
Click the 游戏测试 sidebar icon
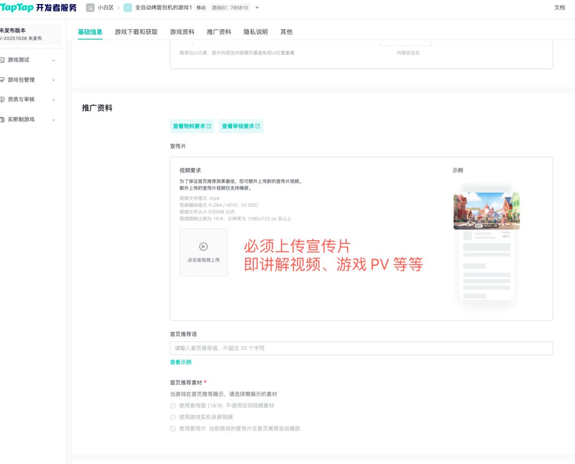point(2,60)
